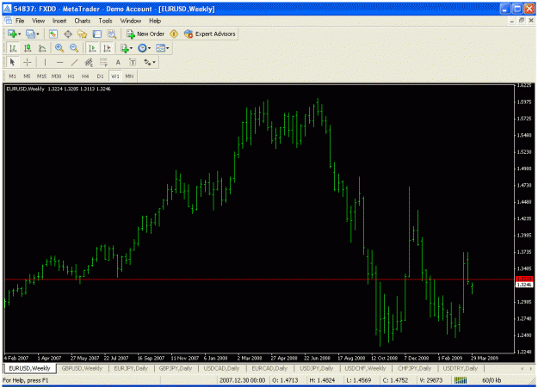Switch timeframe to M30
Viewport: 538px width, 387px height.
coord(56,76)
